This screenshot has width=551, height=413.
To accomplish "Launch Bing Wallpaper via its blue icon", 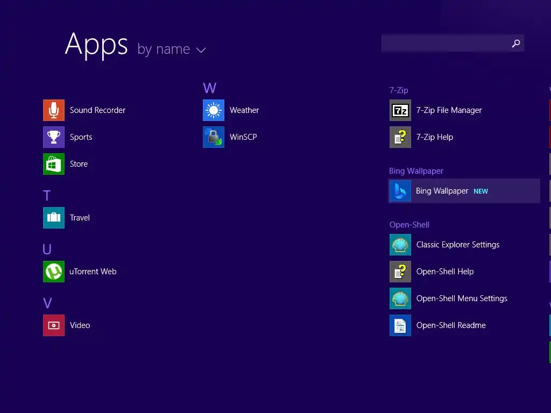I will [400, 191].
